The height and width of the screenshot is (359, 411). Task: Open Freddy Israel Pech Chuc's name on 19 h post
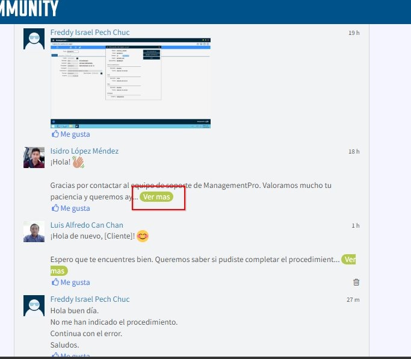(x=90, y=33)
